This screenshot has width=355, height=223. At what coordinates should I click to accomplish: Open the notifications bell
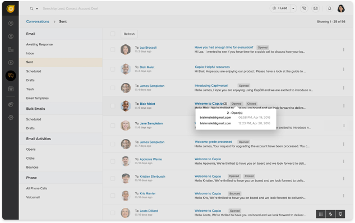330,8
